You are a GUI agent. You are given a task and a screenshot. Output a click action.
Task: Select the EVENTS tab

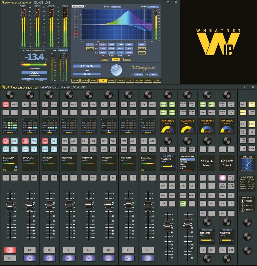click(x=148, y=81)
